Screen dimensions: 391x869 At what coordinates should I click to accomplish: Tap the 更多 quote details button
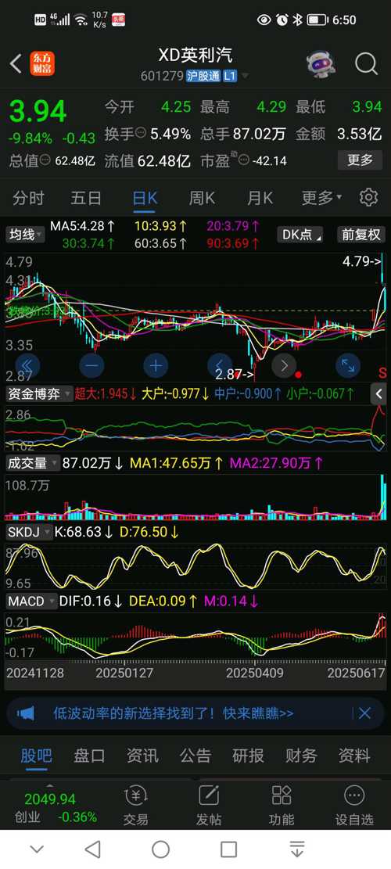point(360,160)
